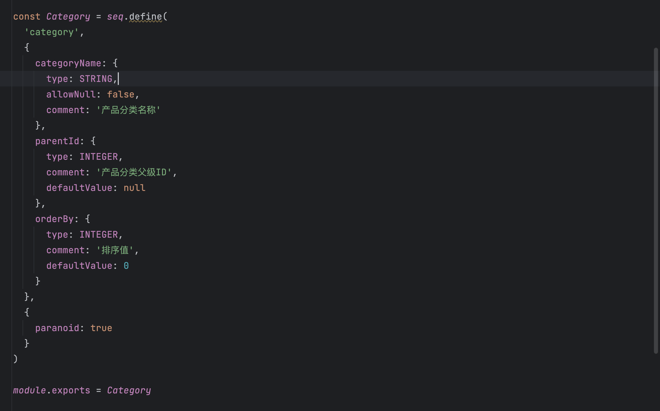Click the 'paranoid' property key
This screenshot has height=411, width=660.
pyautogui.click(x=57, y=328)
